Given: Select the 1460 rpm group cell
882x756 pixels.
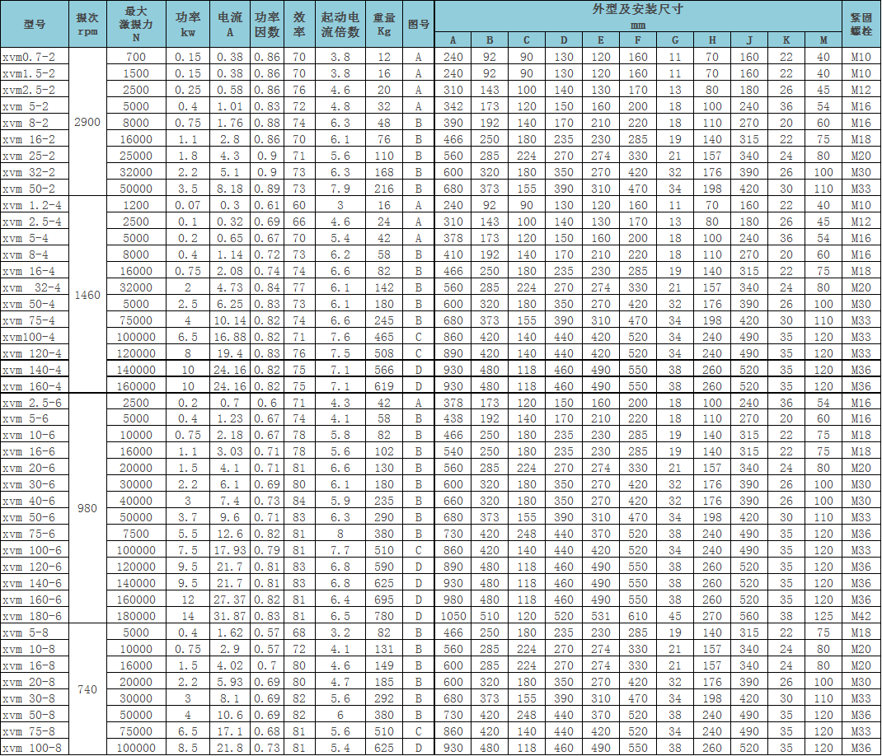Looking at the screenshot, I should 87,294.
